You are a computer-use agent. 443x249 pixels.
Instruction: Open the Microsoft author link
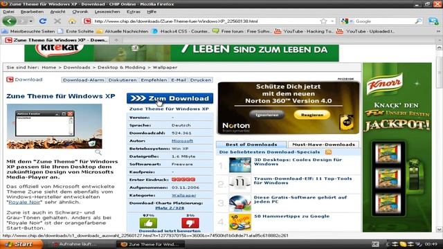point(182,141)
